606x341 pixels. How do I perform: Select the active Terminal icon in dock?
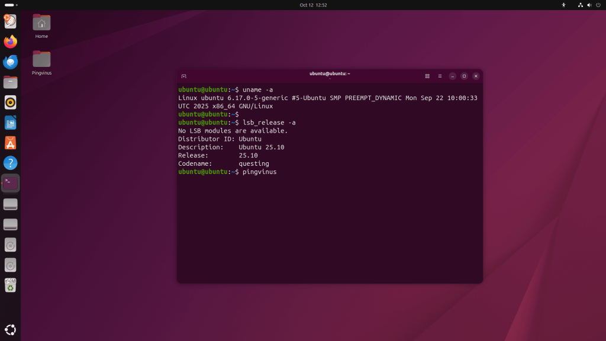pos(9,184)
